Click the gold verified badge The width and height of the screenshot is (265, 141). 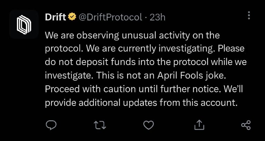coord(72,17)
